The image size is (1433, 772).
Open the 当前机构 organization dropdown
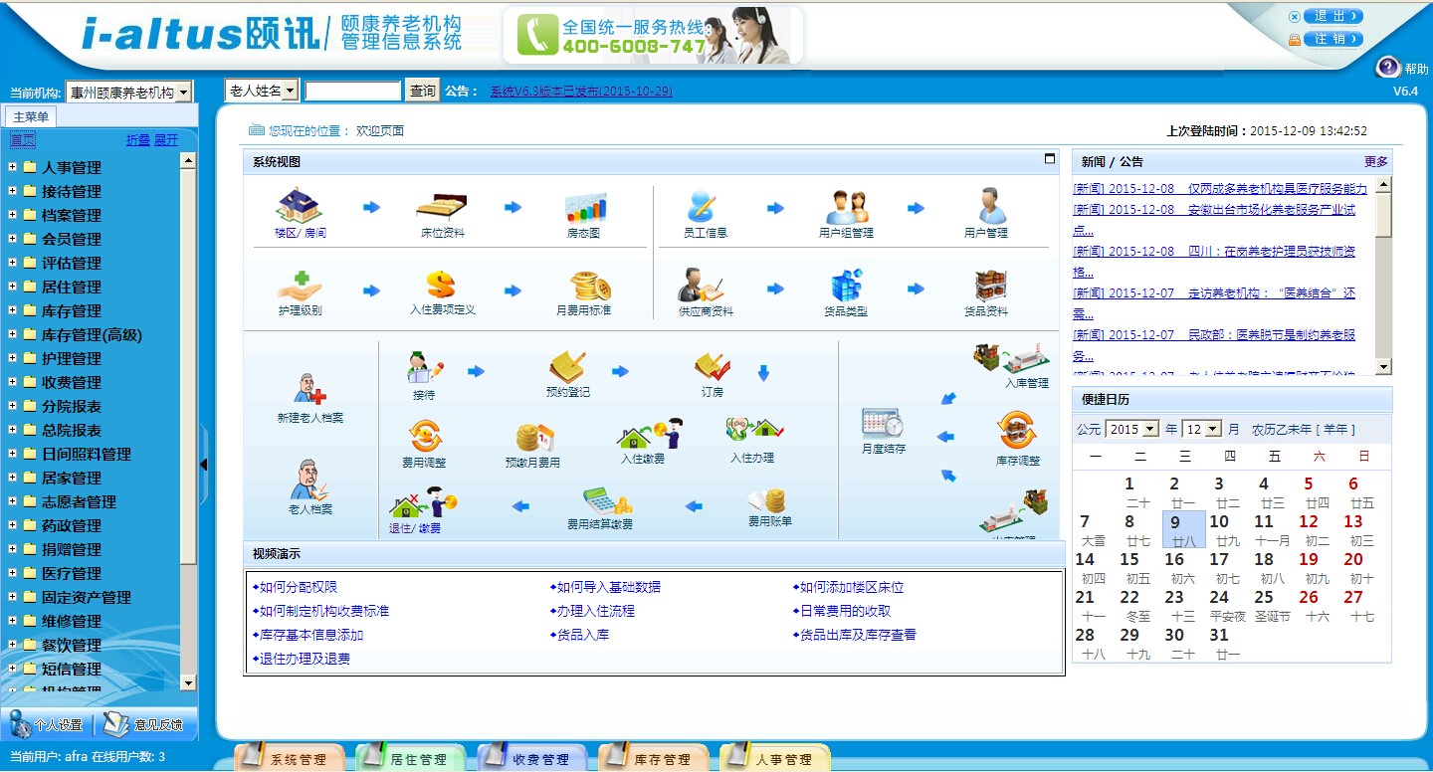point(183,93)
